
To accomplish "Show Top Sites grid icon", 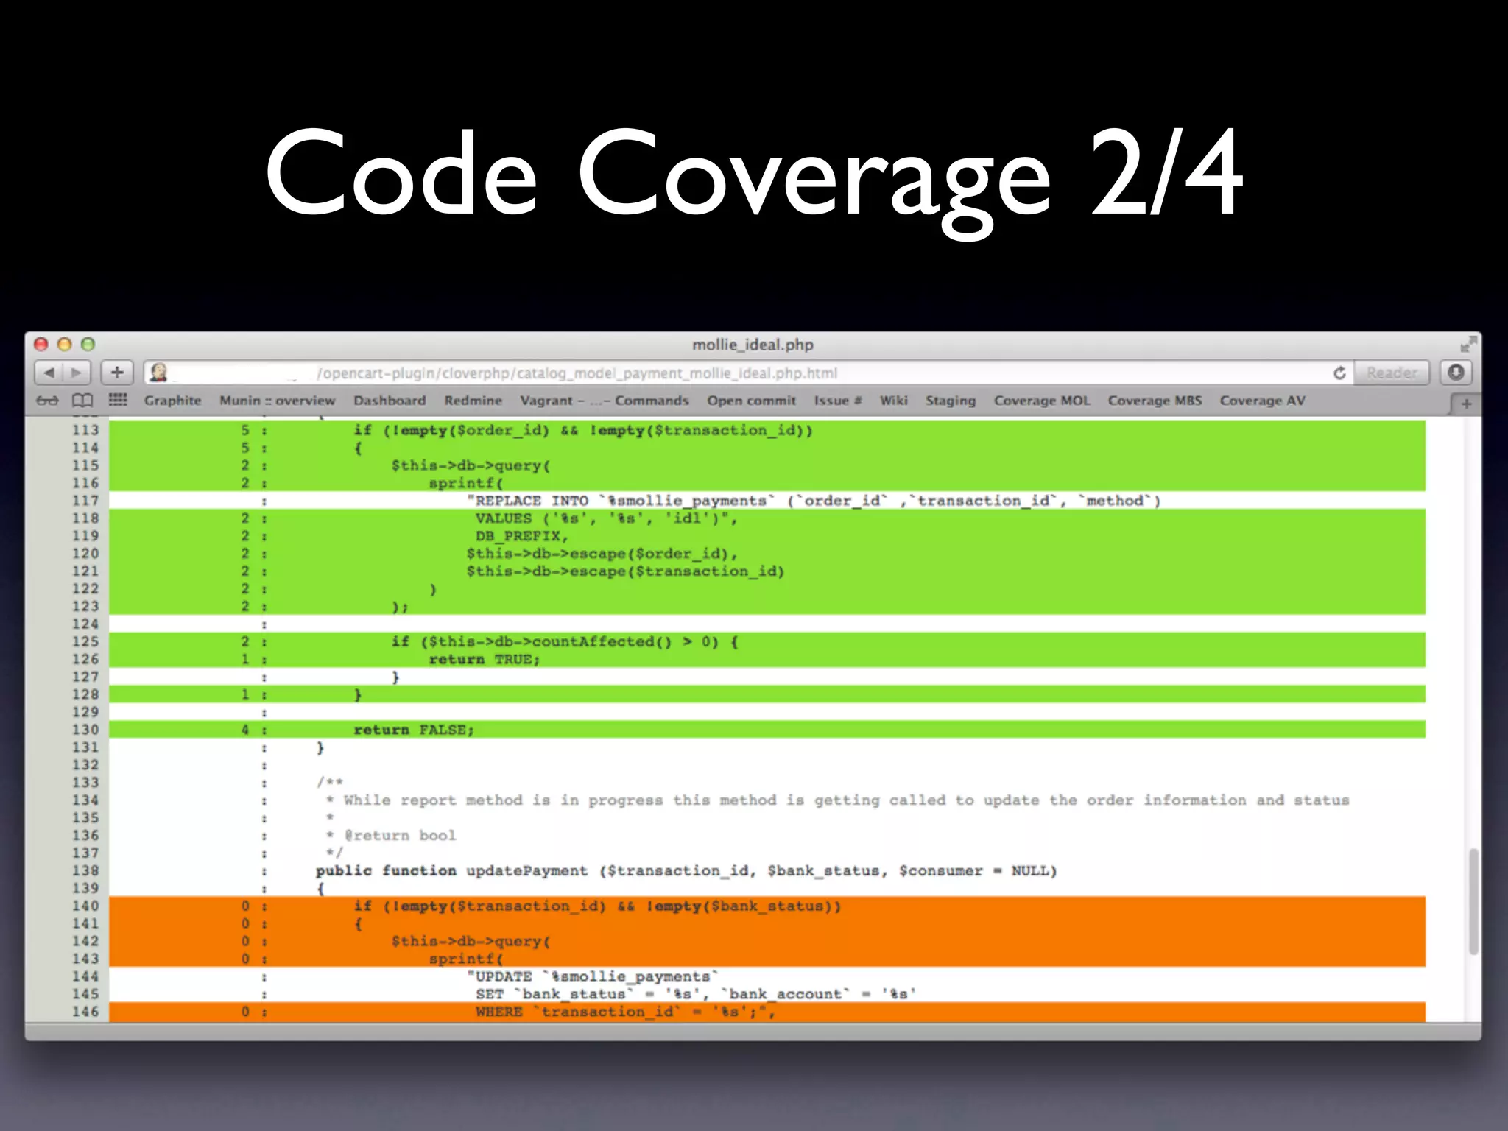I will coord(118,400).
